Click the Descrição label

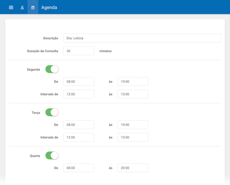(51, 38)
